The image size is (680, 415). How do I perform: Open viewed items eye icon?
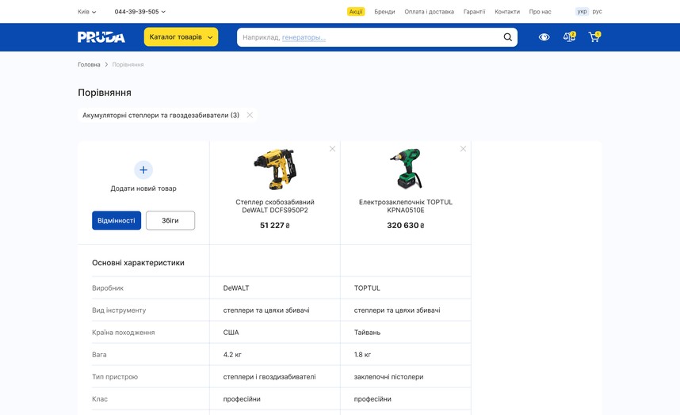click(544, 37)
